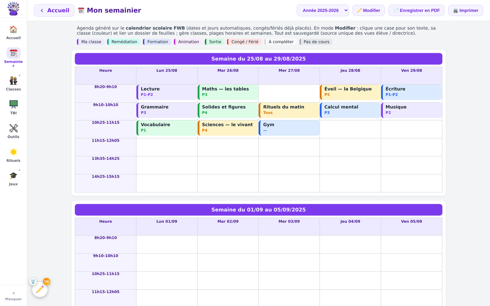This screenshot has width=490, height=306.
Task: Select the Sciences — le vivant cell
Action: (228, 128)
